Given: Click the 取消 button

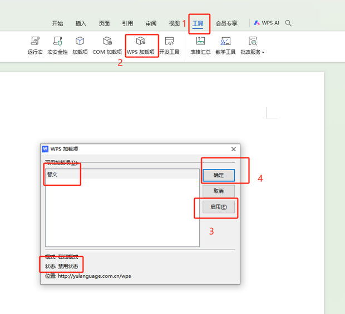Looking at the screenshot, I should click(x=218, y=191).
